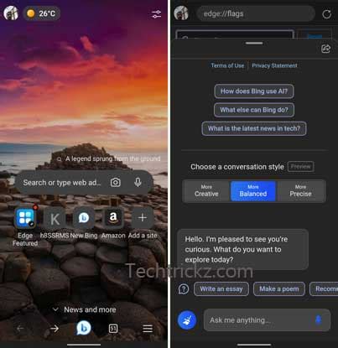Tap the 'Hello. I'm pleased to see you're curious' message

click(242, 249)
